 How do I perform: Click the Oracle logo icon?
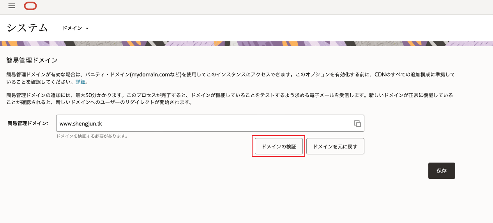point(30,6)
